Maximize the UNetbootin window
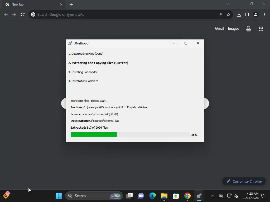270x202 pixels. click(186, 43)
